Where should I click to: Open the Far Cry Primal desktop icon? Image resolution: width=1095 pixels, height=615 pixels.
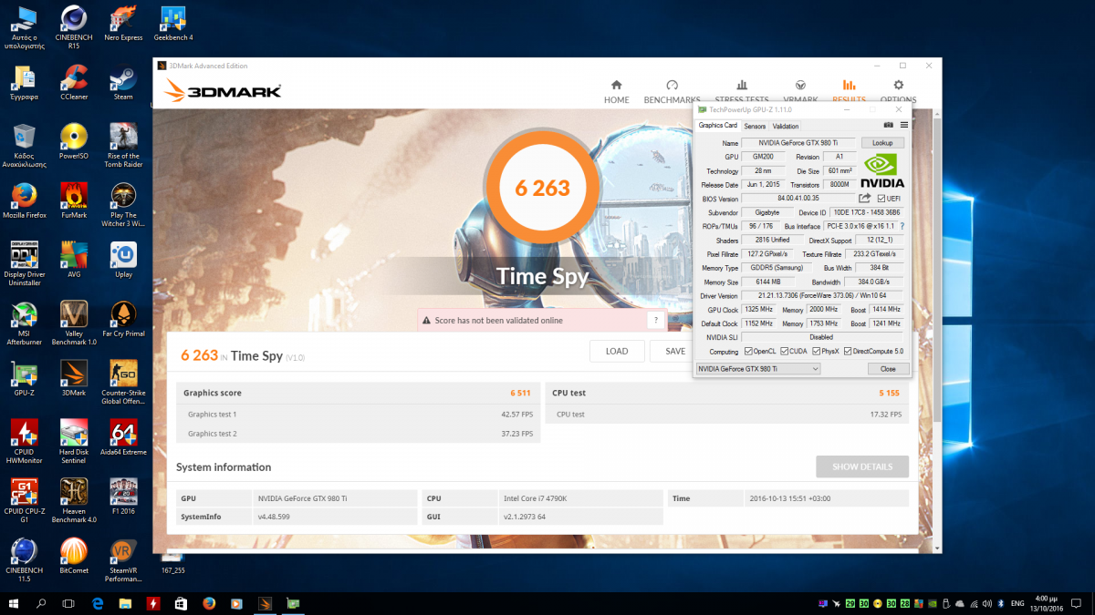pyautogui.click(x=123, y=319)
